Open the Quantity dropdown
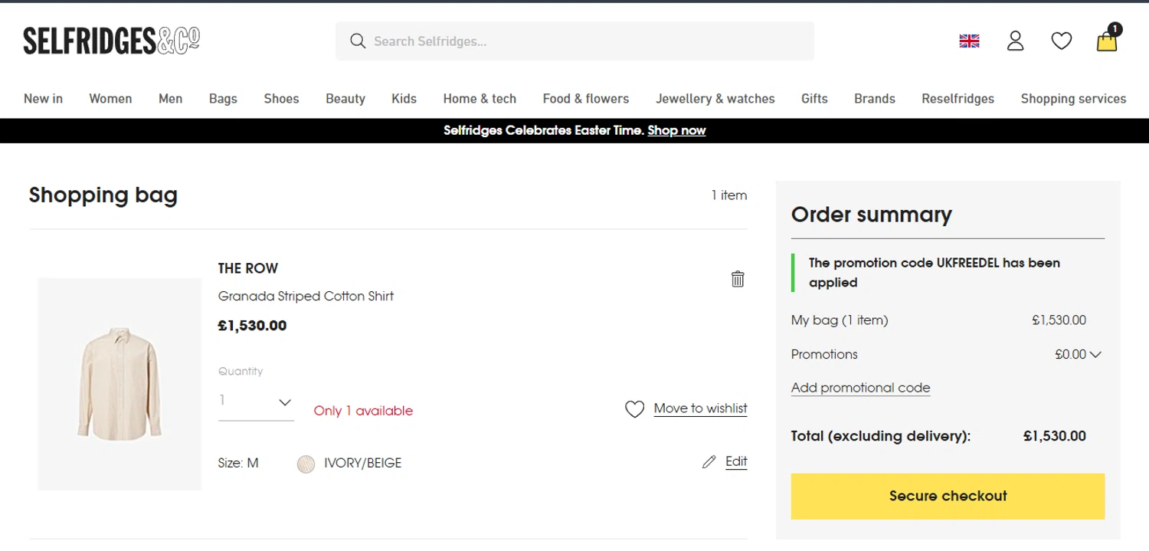This screenshot has width=1149, height=551. [x=256, y=402]
